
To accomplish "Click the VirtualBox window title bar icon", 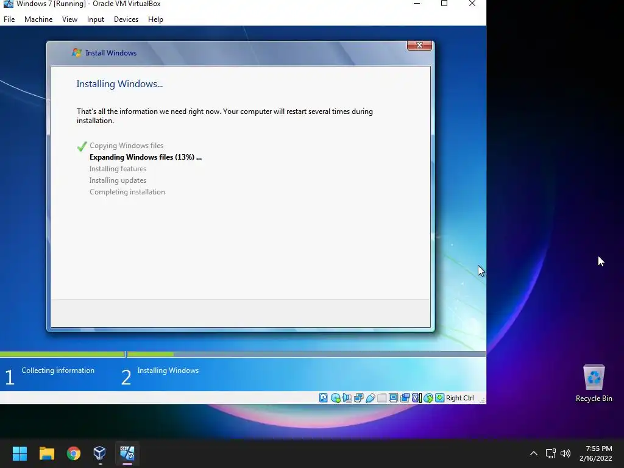I will [8, 4].
